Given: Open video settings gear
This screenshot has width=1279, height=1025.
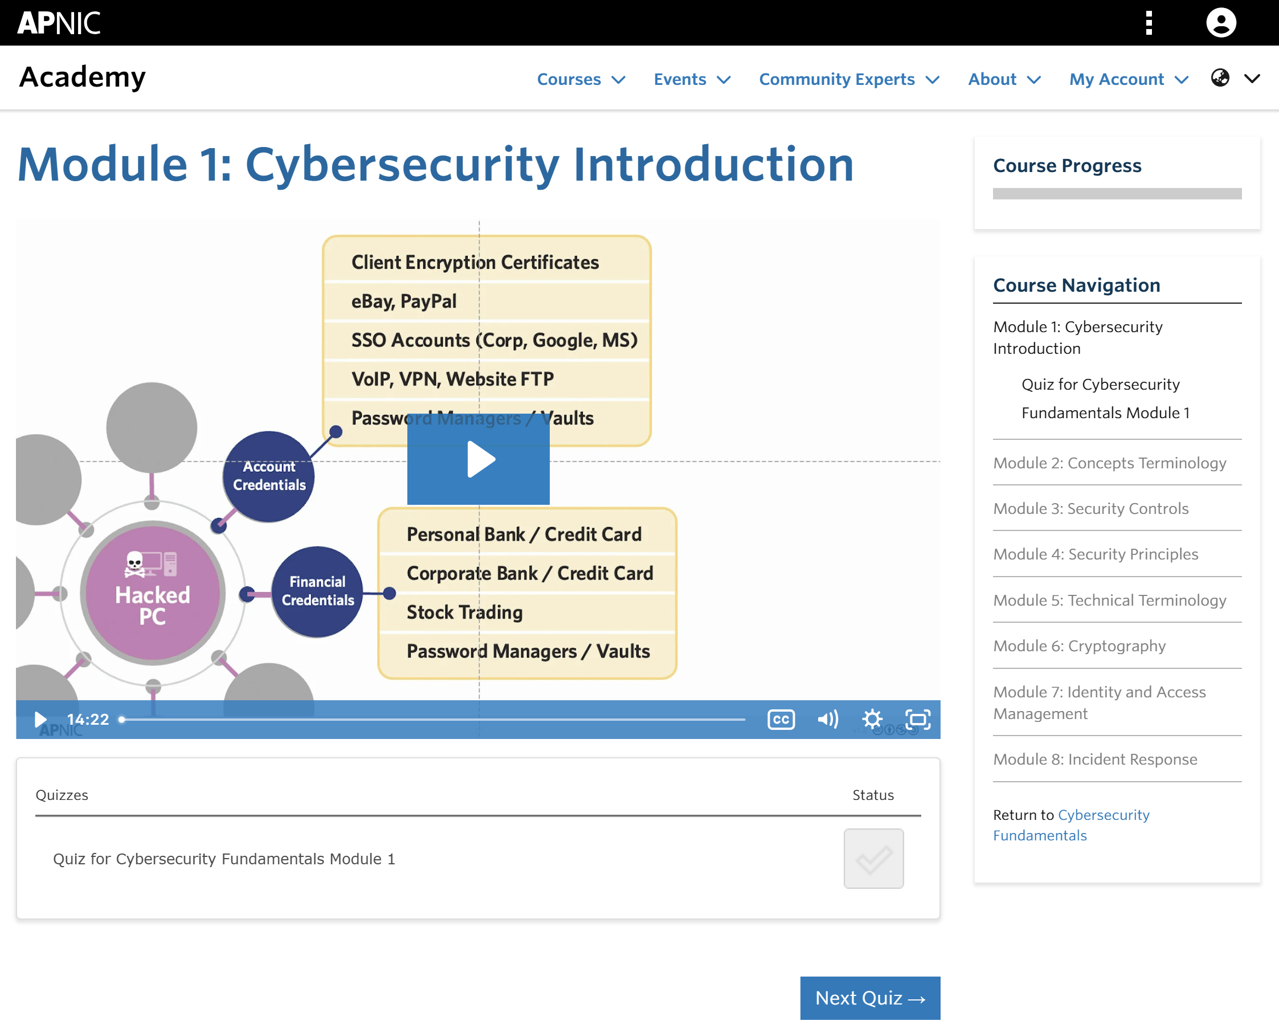Looking at the screenshot, I should tap(872, 720).
